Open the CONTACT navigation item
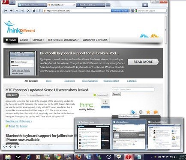This screenshot has width=186, height=160. (38, 40)
